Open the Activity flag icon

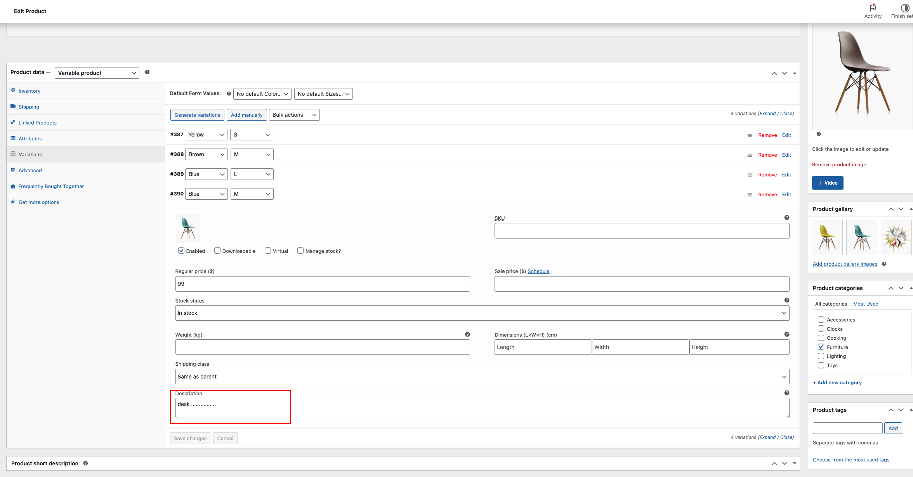coord(873,7)
